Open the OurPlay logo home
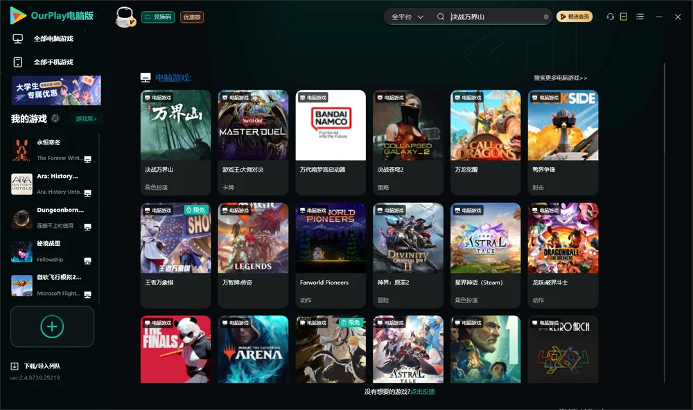 pos(52,16)
